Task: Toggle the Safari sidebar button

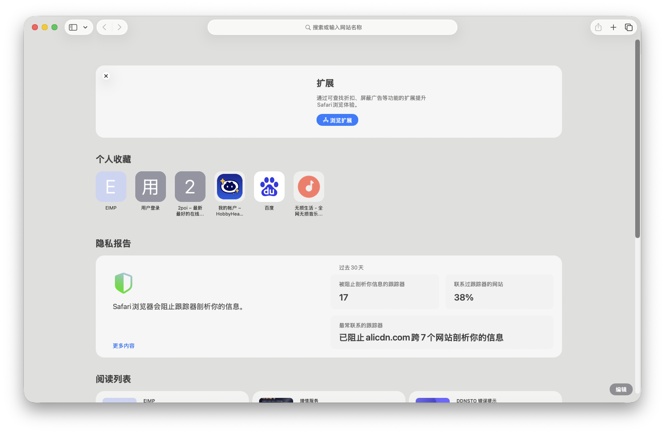Action: pyautogui.click(x=73, y=27)
